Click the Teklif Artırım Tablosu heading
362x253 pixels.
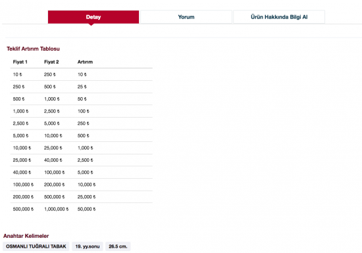pyautogui.click(x=33, y=49)
